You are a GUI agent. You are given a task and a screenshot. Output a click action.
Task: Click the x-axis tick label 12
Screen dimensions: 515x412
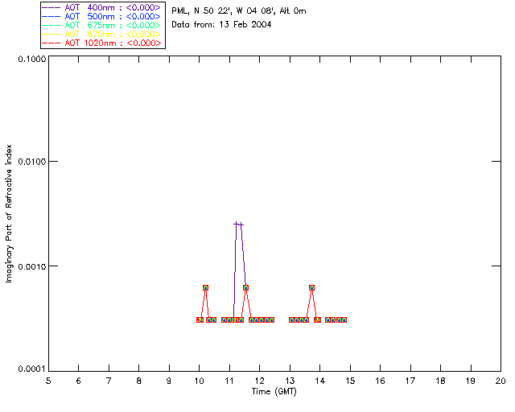coord(259,381)
